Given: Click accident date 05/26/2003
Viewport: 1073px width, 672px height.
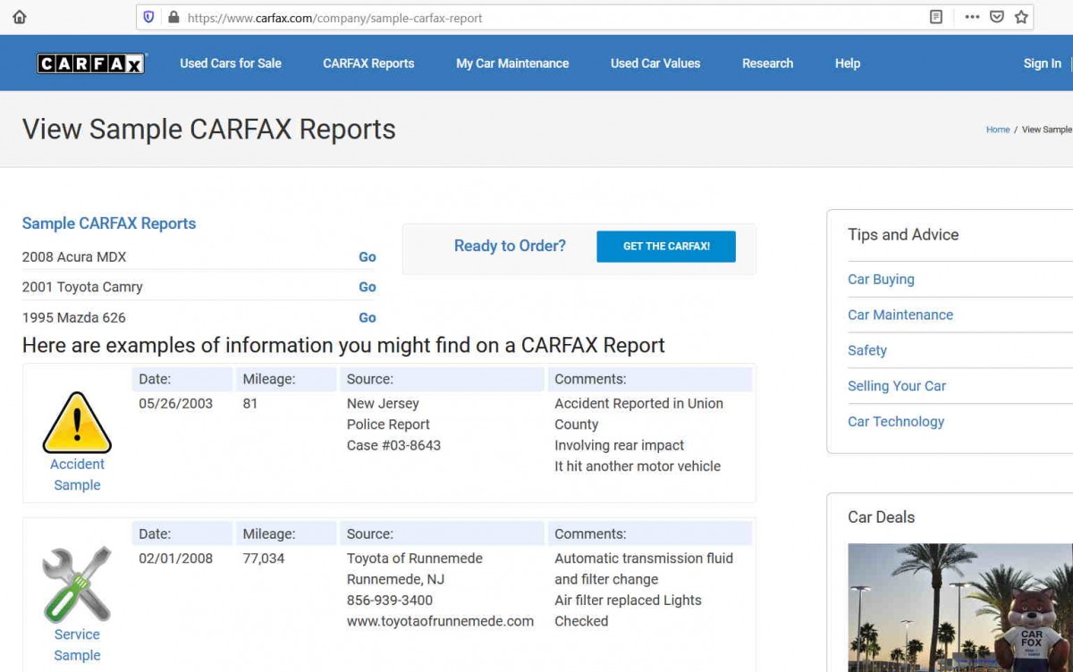Looking at the screenshot, I should pos(175,403).
